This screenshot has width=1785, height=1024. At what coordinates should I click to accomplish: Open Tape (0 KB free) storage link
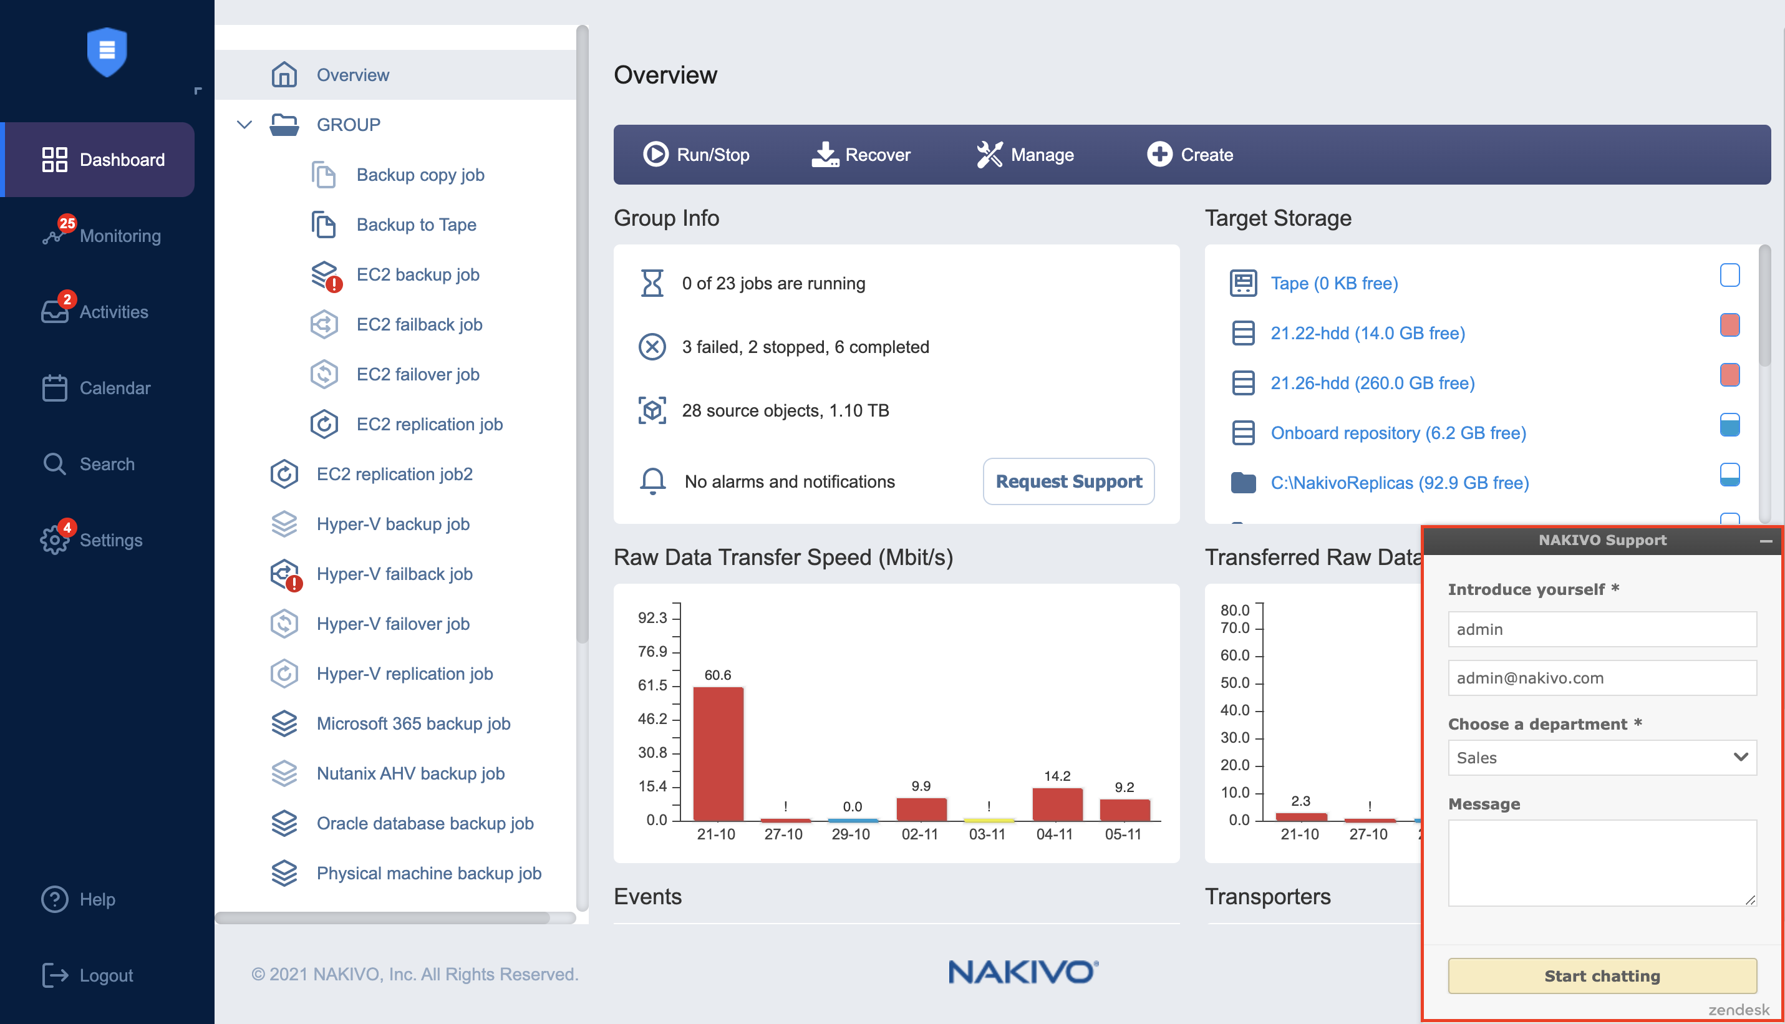[x=1334, y=283]
